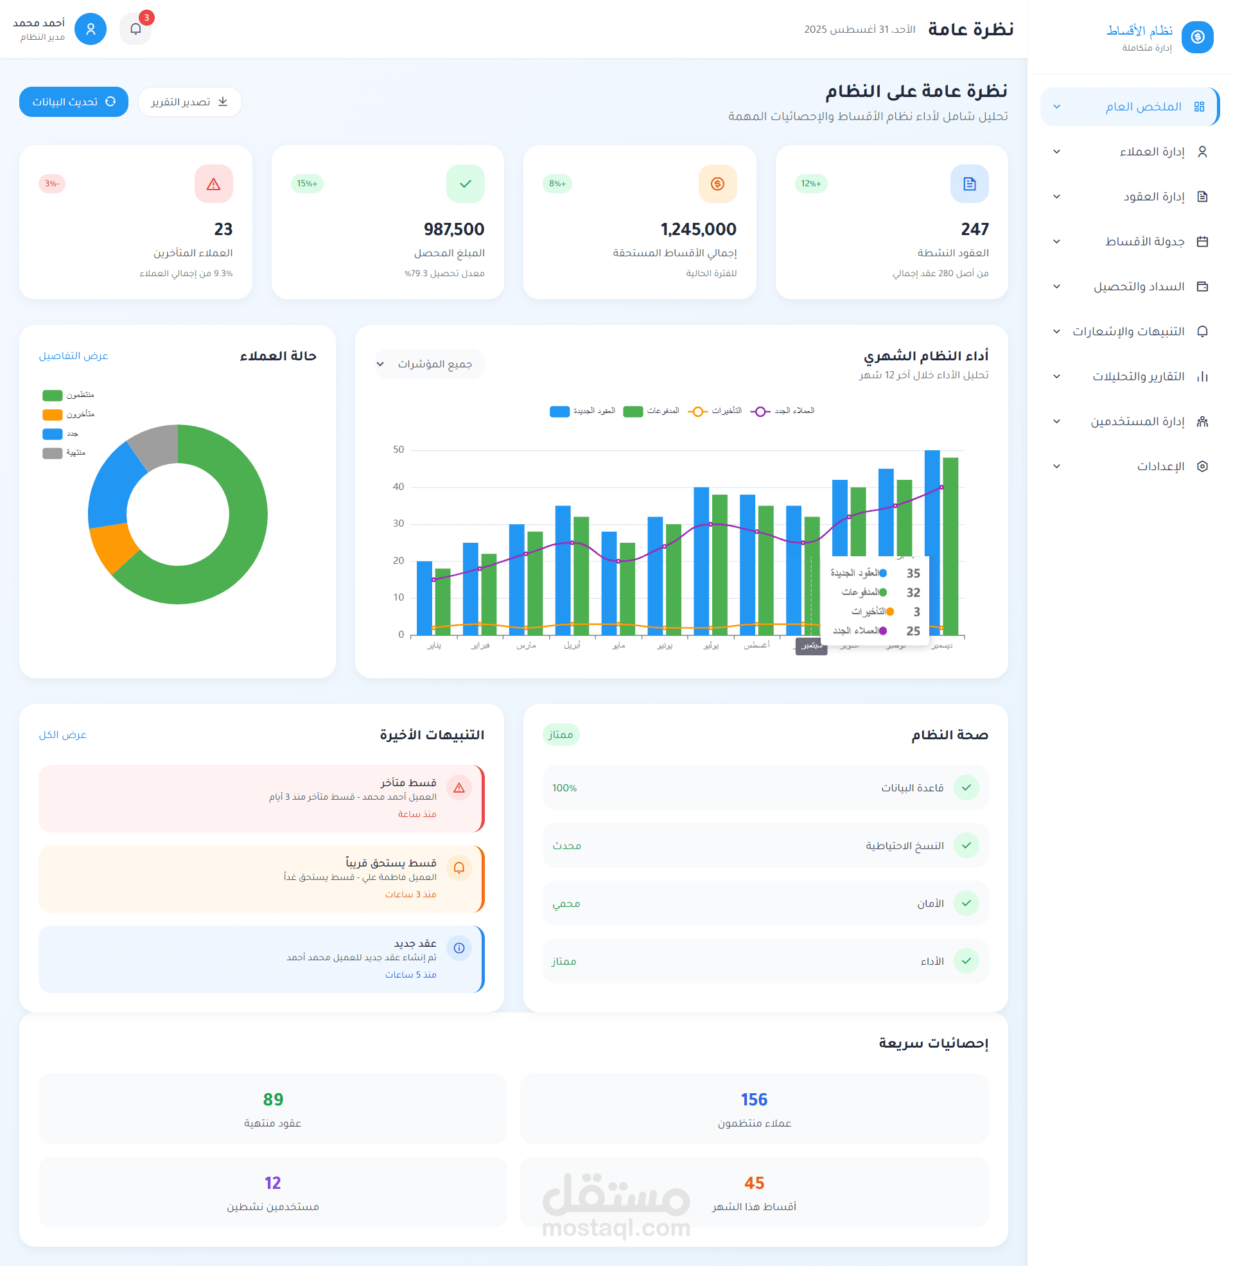Click the notification bell icon
Viewport: 1233px width, 1266px height.
point(136,29)
